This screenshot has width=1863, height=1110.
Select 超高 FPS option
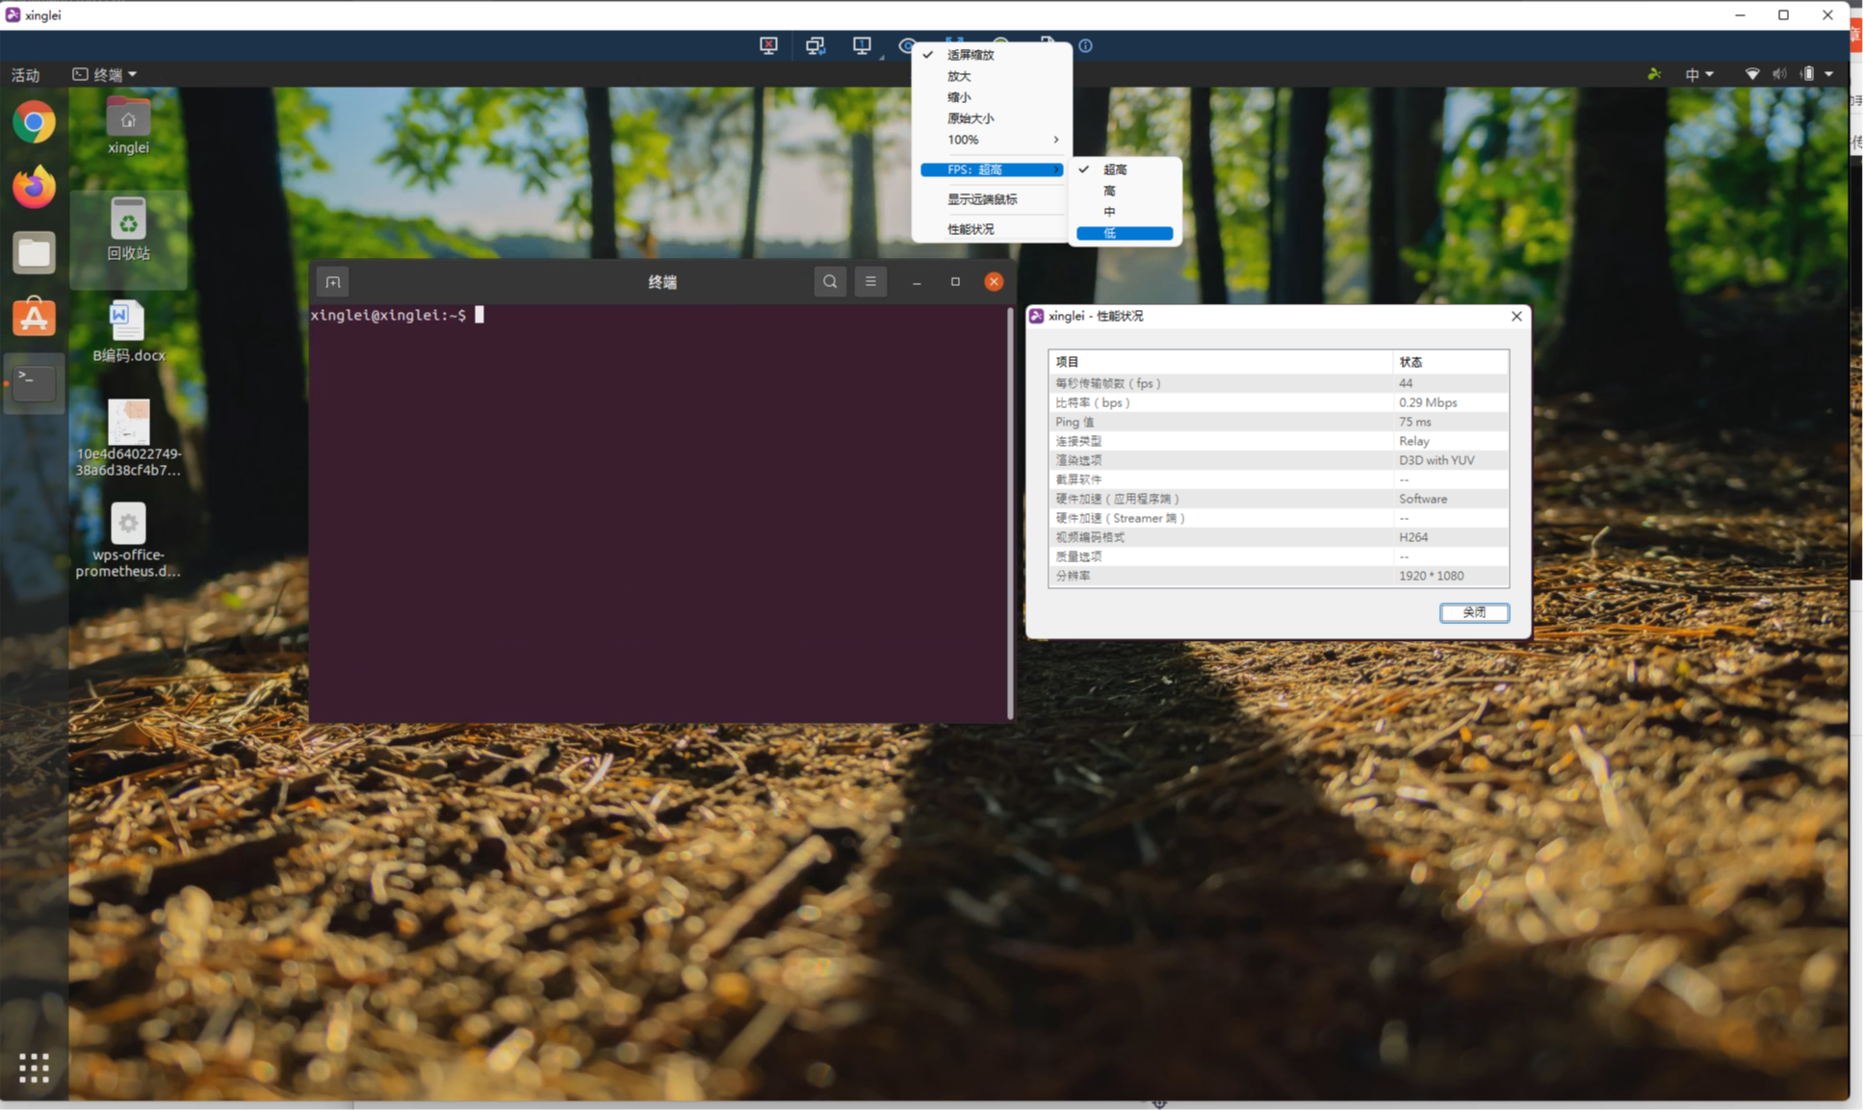click(1125, 169)
